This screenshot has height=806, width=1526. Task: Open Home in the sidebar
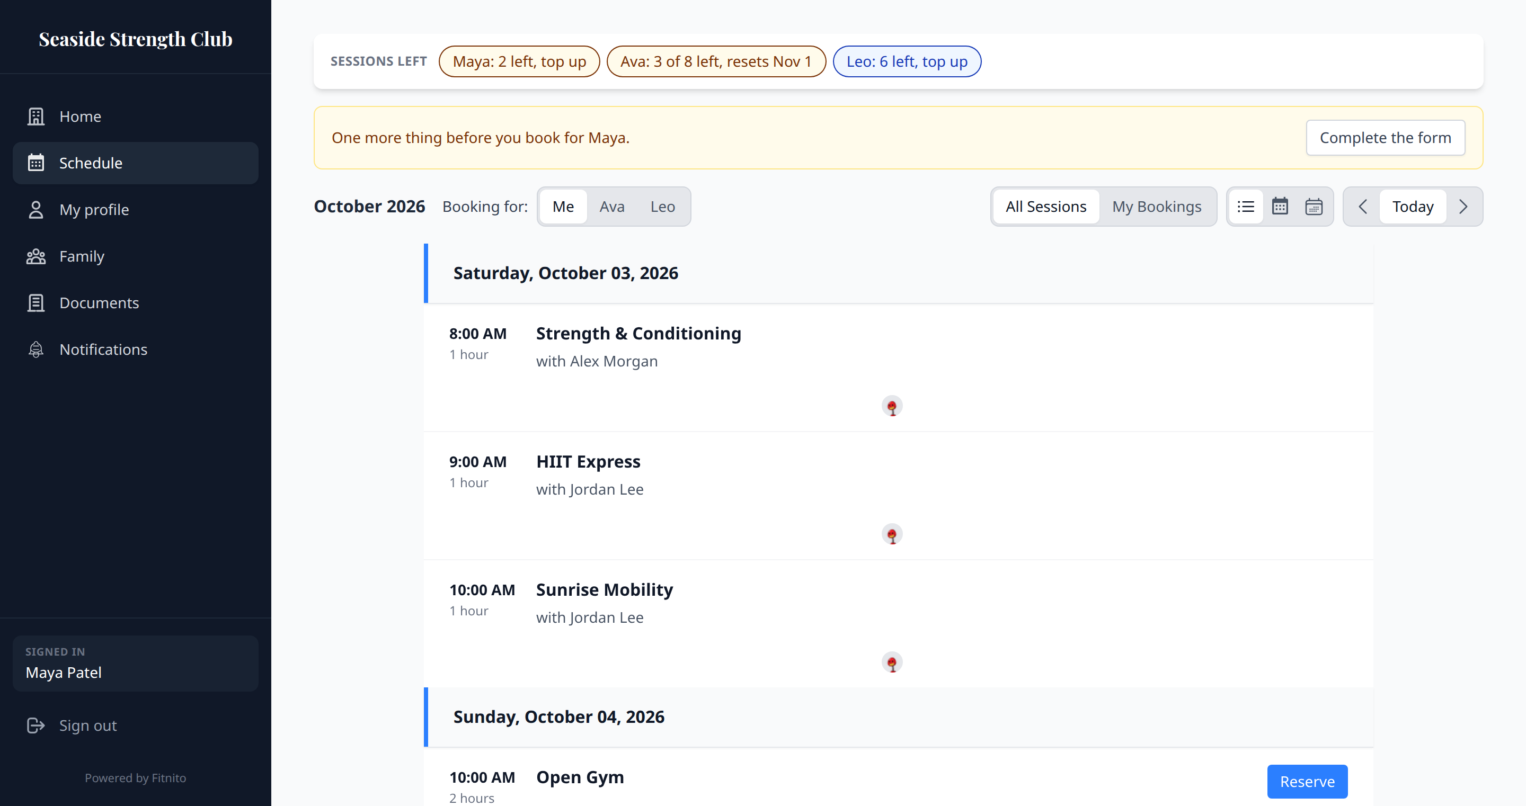point(136,116)
